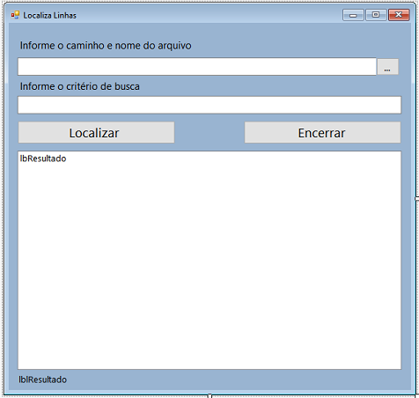Click the form background between Localizar and Encerrar
Image resolution: width=419 pixels, height=398 pixels.
(x=209, y=133)
